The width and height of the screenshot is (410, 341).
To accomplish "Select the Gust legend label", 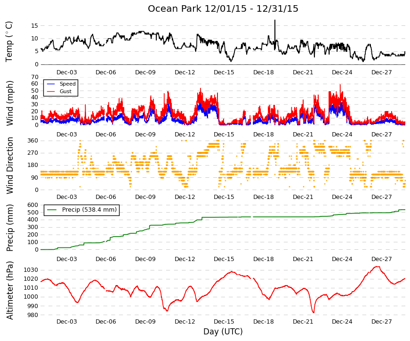I will 65,91.
